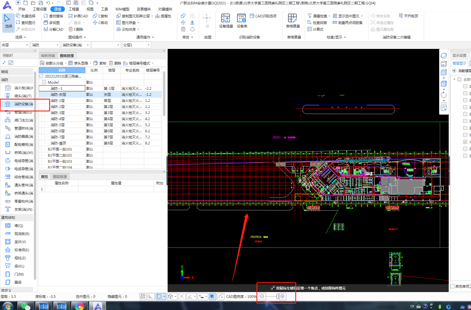Select 消防设备(消) in the navigation bar
The width and height of the screenshot is (471, 310).
pyautogui.click(x=19, y=104)
